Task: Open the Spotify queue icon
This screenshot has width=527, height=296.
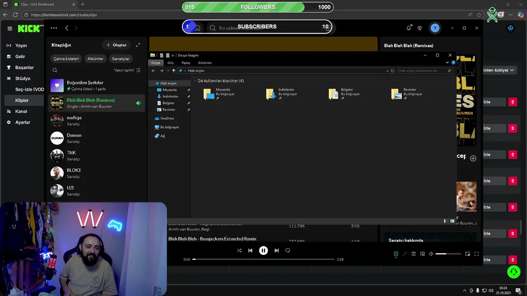Action: (414, 254)
